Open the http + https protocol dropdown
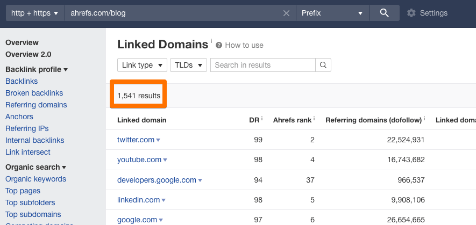This screenshot has height=225, width=476. pos(34,13)
